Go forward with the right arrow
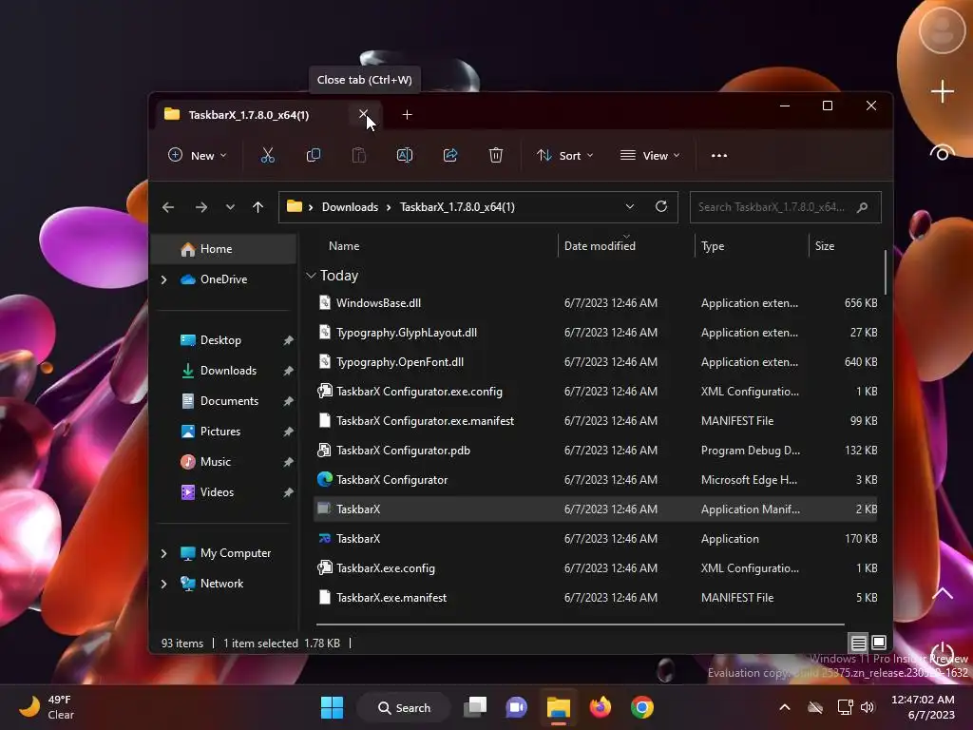The width and height of the screenshot is (973, 730). tap(201, 207)
